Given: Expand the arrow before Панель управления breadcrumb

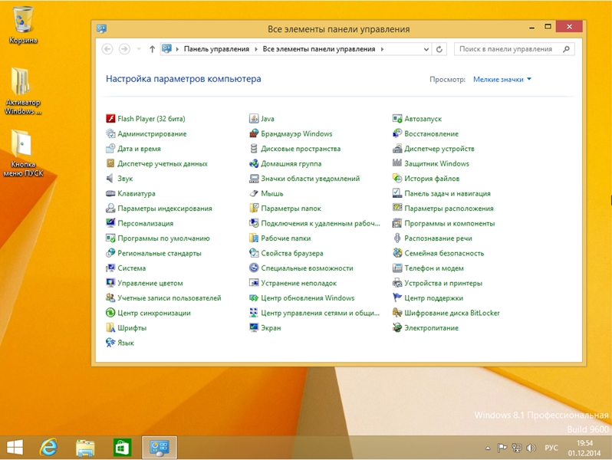Looking at the screenshot, I should [177, 49].
